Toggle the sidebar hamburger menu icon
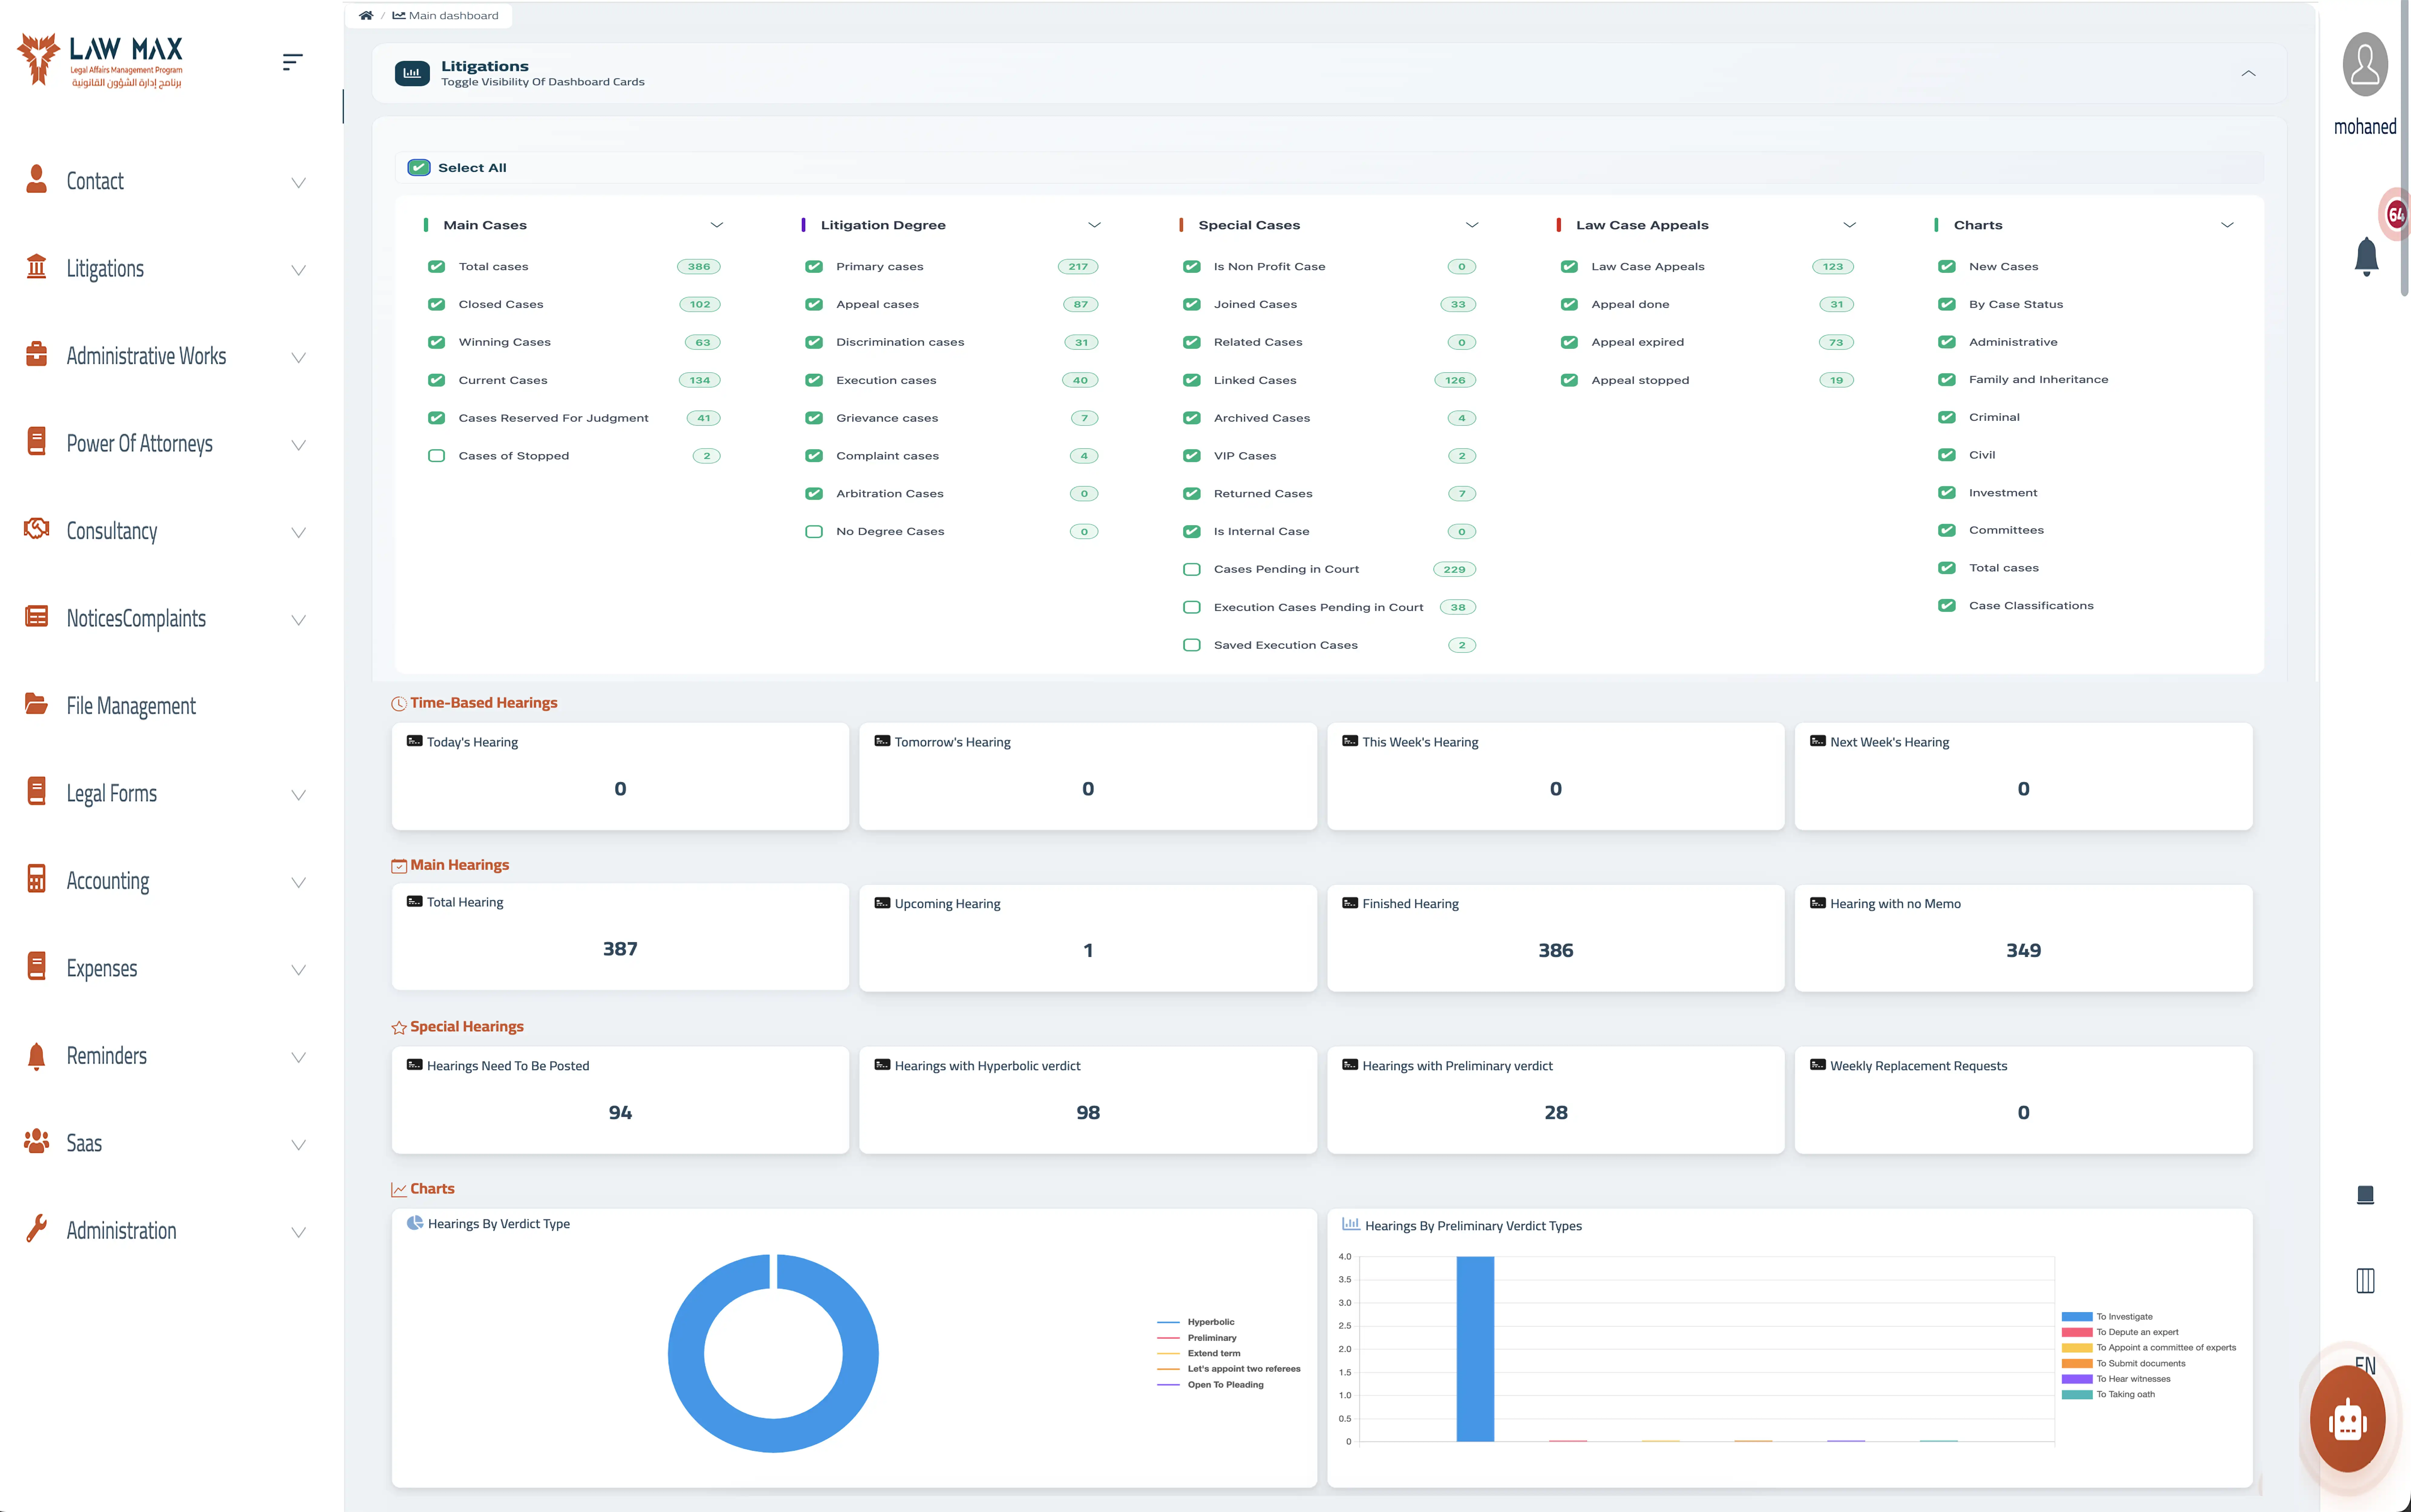 pyautogui.click(x=292, y=62)
